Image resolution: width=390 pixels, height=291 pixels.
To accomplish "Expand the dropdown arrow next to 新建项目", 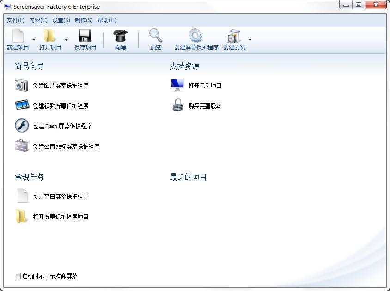I will 33,40.
